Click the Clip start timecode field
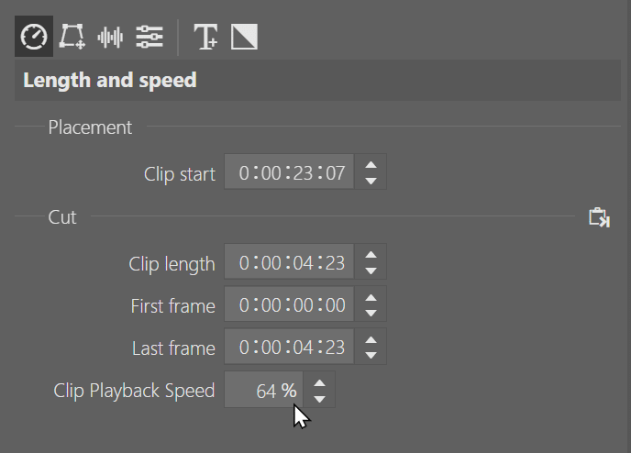631x453 pixels. [x=289, y=171]
